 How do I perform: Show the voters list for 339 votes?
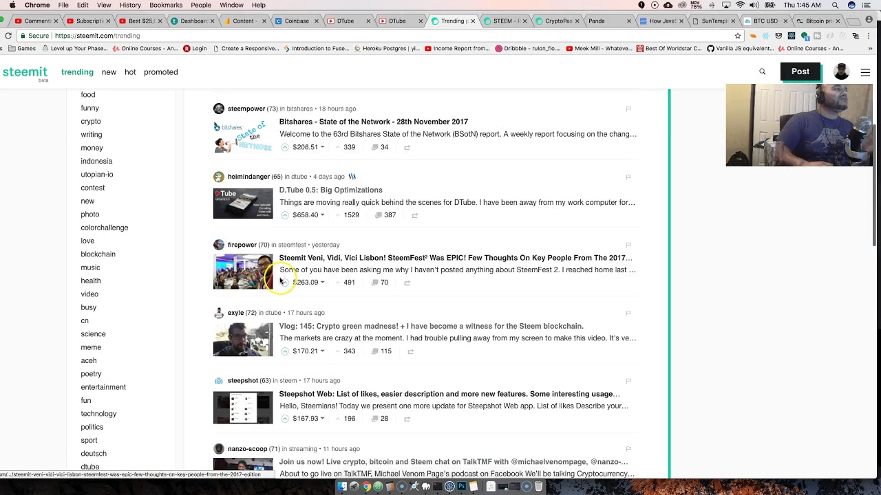(349, 147)
